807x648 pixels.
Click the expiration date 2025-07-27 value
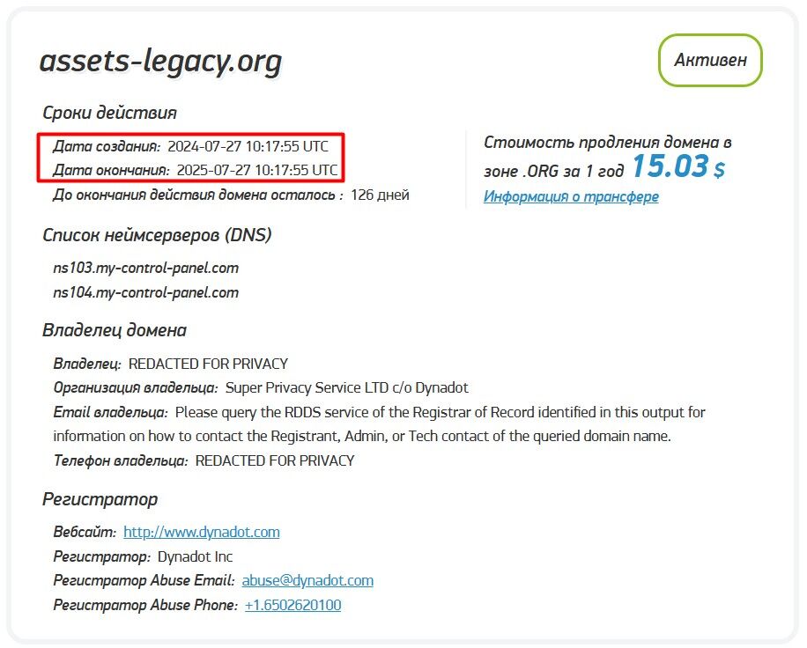tap(257, 170)
